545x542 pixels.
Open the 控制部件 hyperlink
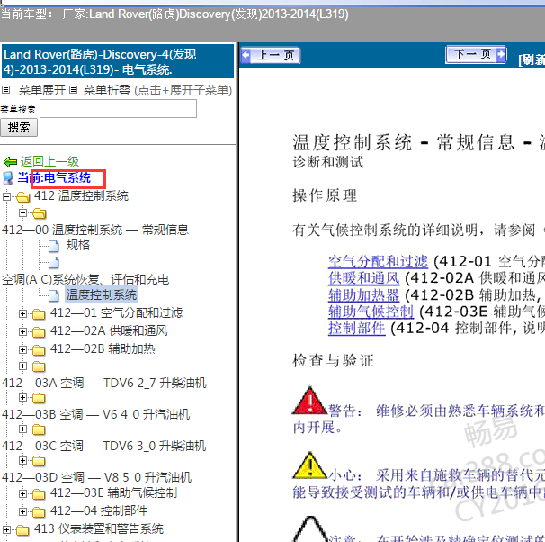click(357, 328)
